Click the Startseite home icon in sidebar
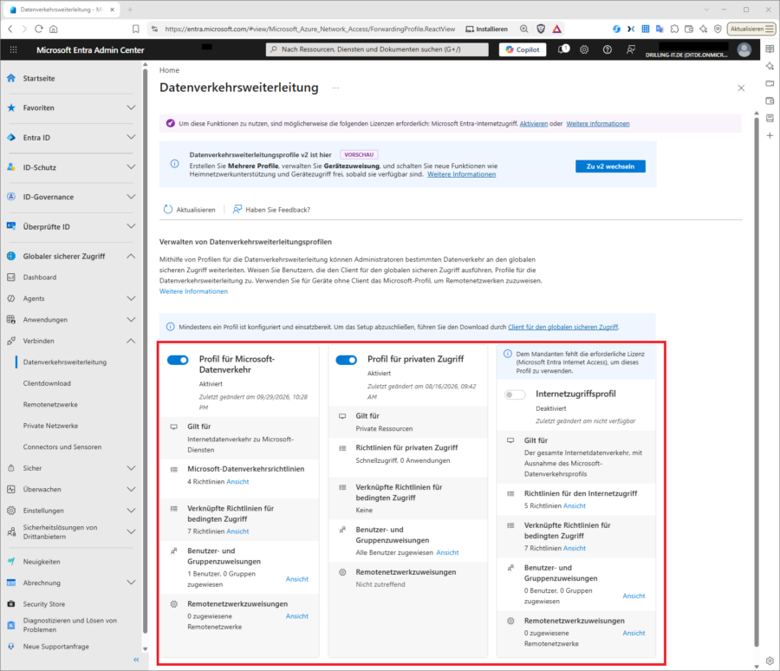This screenshot has width=780, height=671. tap(11, 78)
